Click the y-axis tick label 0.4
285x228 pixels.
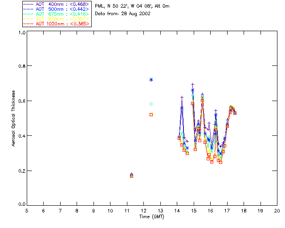[x=22, y=136]
